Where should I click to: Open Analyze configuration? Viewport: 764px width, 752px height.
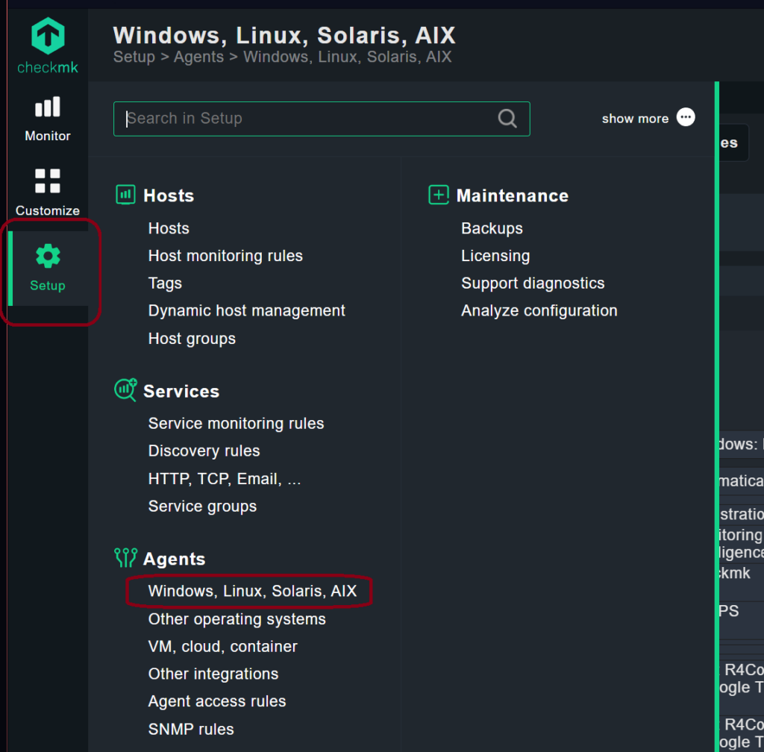coord(539,311)
